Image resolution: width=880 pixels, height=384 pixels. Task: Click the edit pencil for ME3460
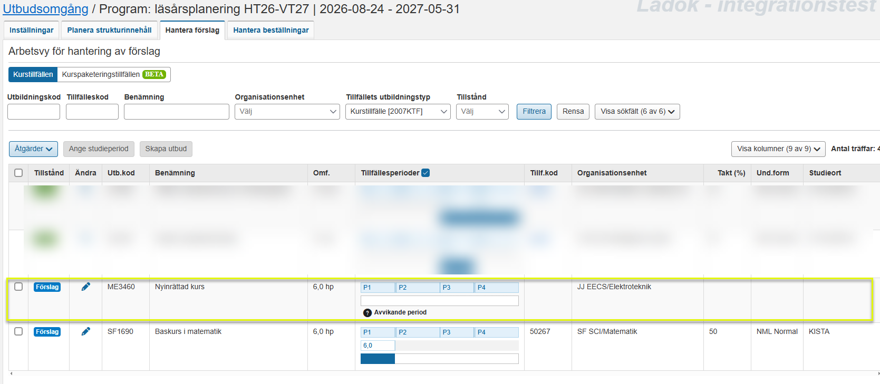click(85, 287)
